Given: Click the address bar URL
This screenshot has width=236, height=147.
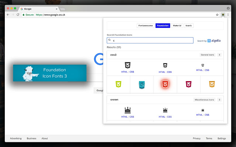Looking at the screenshot, I should [51, 15].
